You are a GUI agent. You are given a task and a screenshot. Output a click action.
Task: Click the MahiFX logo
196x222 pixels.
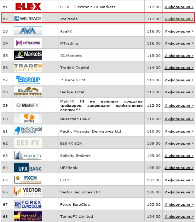(x=28, y=105)
